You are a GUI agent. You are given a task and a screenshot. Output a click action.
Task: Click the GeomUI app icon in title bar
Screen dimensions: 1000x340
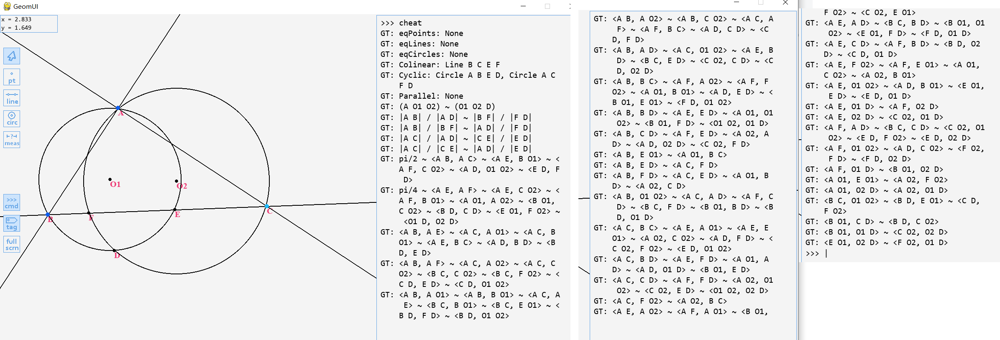[7, 6]
